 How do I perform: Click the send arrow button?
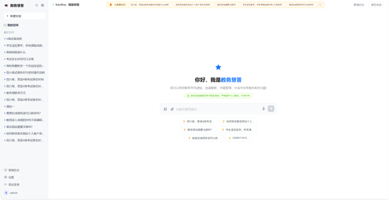(271, 109)
